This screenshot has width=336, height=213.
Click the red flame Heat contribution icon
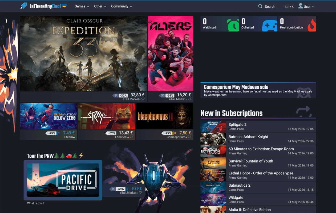(312, 25)
